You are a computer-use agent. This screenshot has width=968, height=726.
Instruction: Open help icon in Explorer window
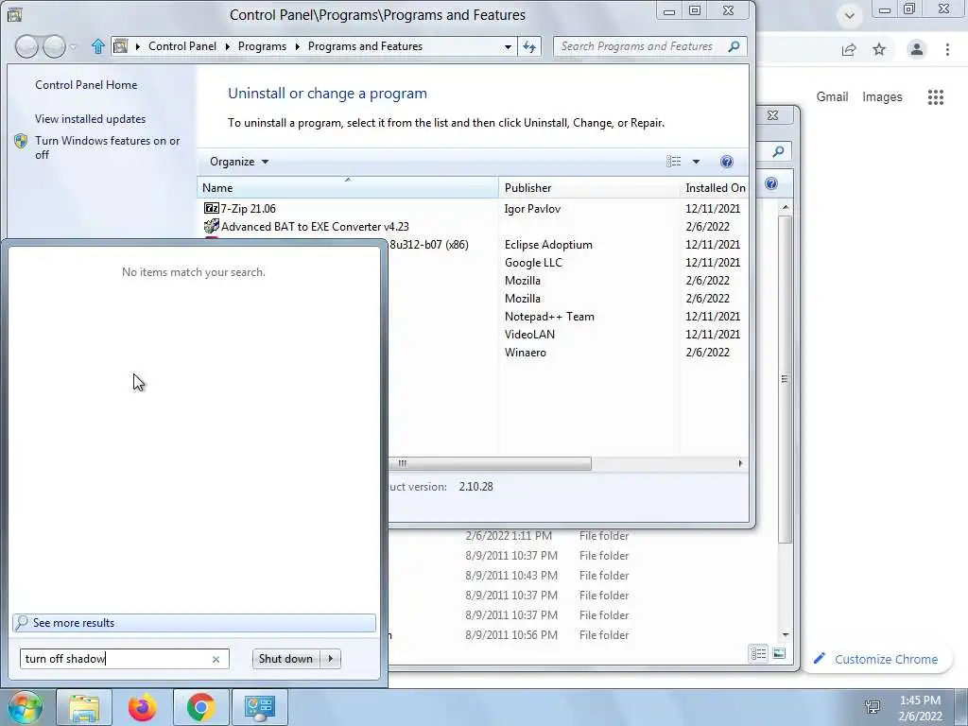click(771, 183)
